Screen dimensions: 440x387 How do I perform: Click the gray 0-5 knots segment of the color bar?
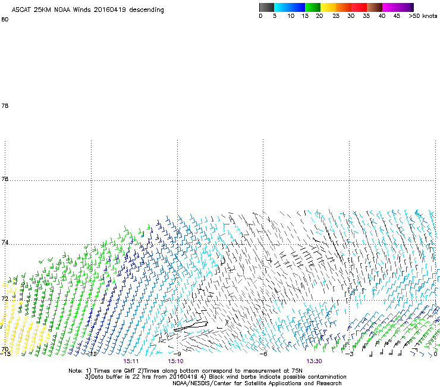266,7
